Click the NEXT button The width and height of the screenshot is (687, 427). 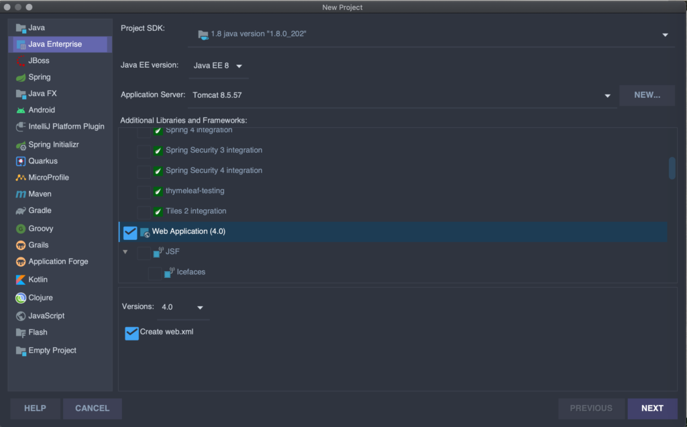[x=652, y=408]
